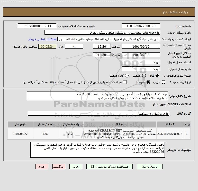The image size is (198, 191).
Task: Click the AMNISURE ROM TEST product name cell
Action: (120, 134)
